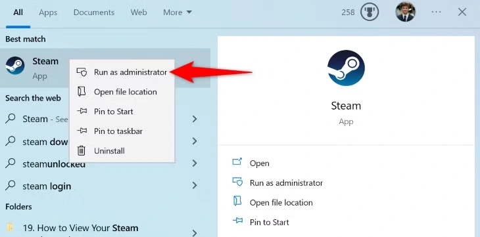Viewport: 480px width, 237px height.
Task: Select the Steam App best match result
Action: tap(105, 68)
